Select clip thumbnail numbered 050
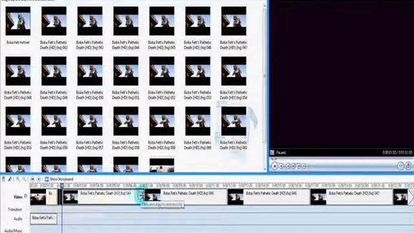The image size is (414, 233). [90, 71]
